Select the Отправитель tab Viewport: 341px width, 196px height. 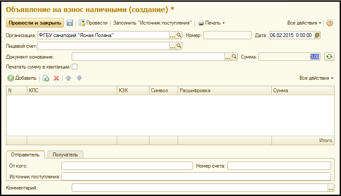[x=25, y=155]
